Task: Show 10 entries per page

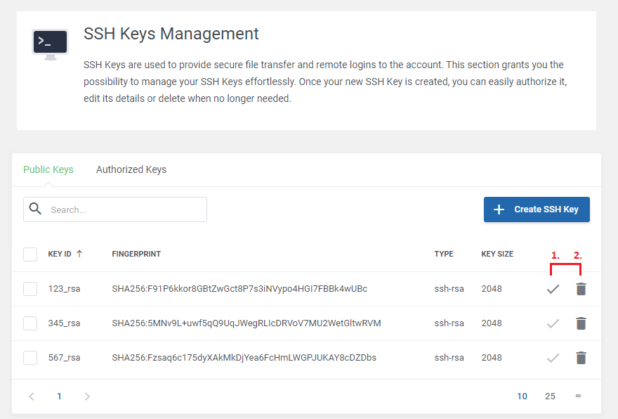Action: pyautogui.click(x=522, y=396)
